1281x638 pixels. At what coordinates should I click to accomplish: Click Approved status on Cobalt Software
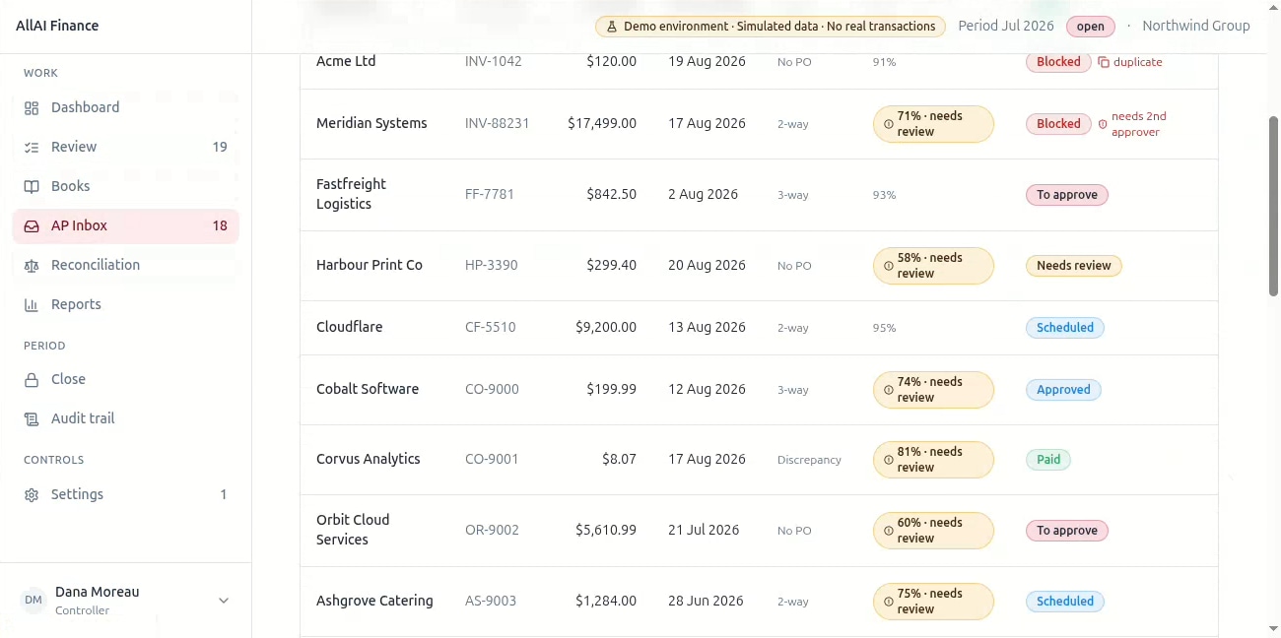[1063, 390]
